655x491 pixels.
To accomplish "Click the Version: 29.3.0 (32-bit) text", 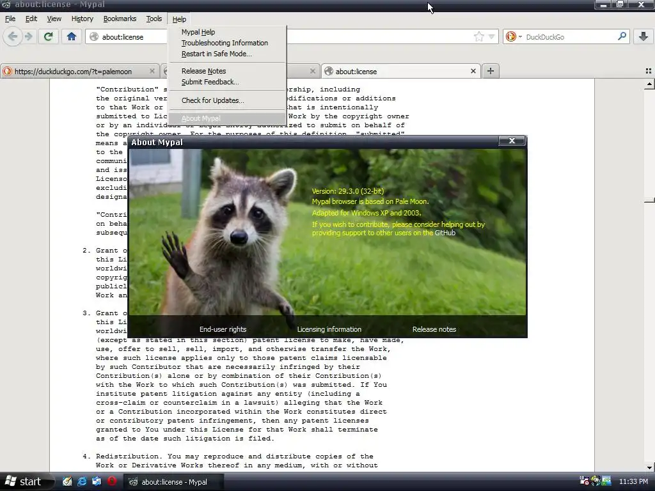I will [347, 191].
